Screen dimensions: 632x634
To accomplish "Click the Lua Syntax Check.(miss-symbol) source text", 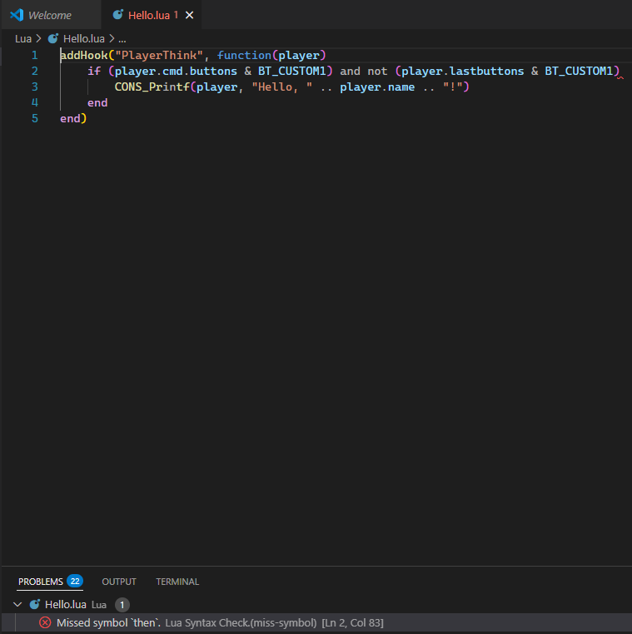I will (241, 622).
